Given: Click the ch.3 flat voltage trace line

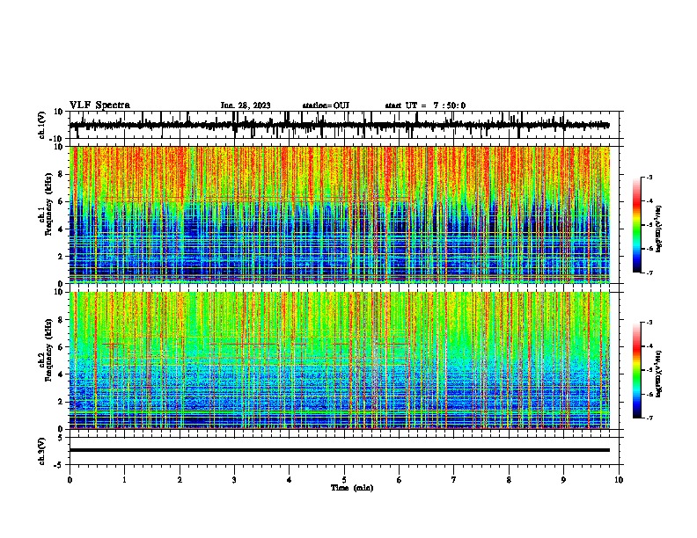Looking at the screenshot, I should click(x=340, y=450).
